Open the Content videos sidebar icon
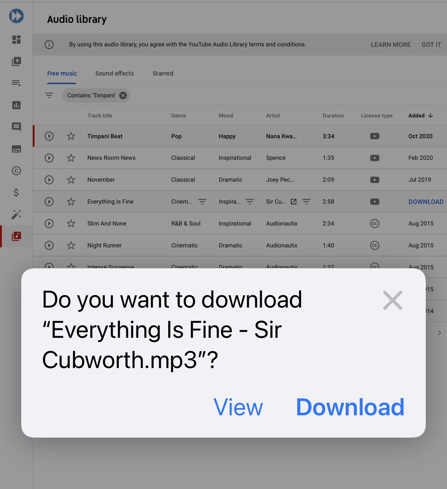 [x=16, y=62]
